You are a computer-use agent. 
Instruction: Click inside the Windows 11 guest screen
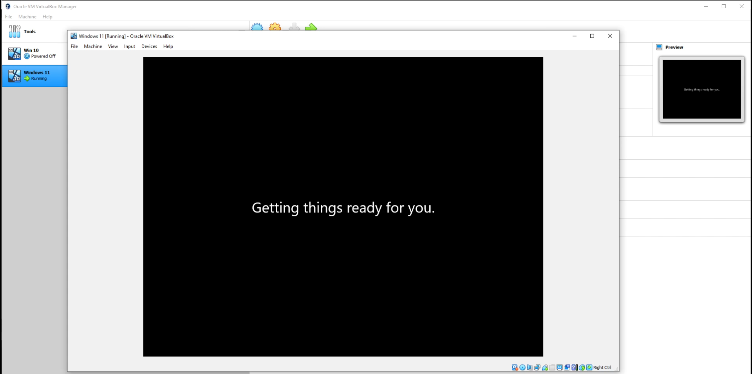[x=343, y=207]
